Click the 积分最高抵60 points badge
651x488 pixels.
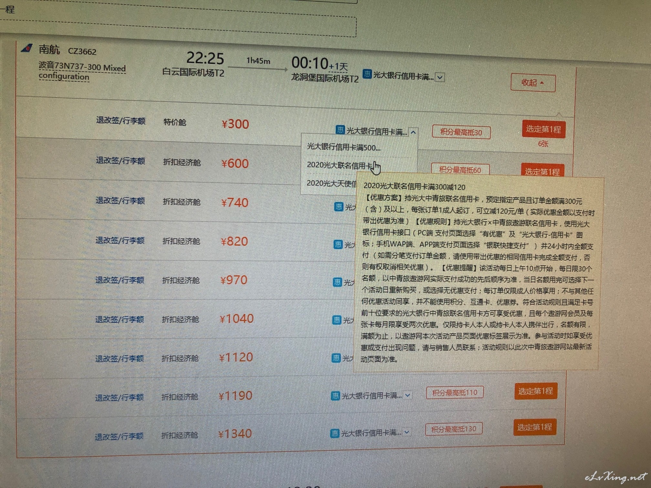coord(460,169)
